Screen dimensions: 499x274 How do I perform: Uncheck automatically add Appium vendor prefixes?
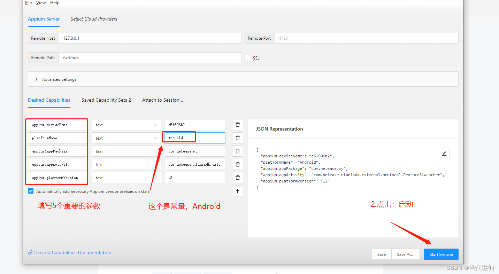[x=31, y=191]
